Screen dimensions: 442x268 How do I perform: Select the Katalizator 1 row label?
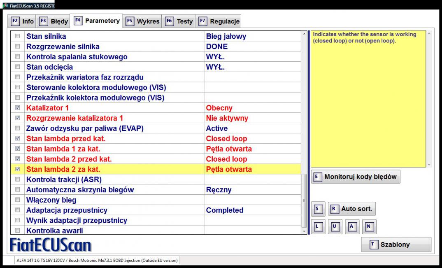click(47, 108)
